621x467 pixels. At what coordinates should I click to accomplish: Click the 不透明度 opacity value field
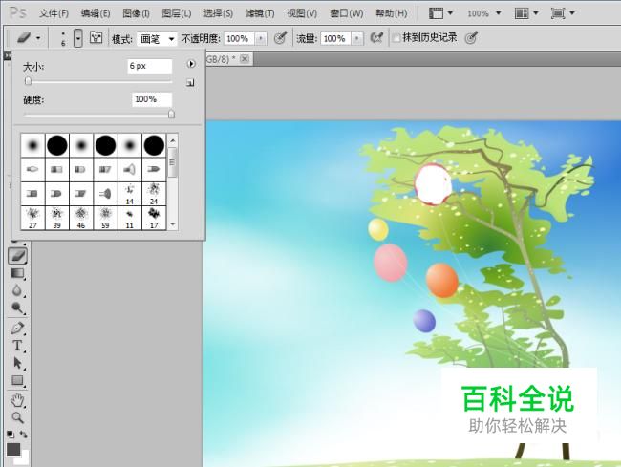[x=240, y=38]
